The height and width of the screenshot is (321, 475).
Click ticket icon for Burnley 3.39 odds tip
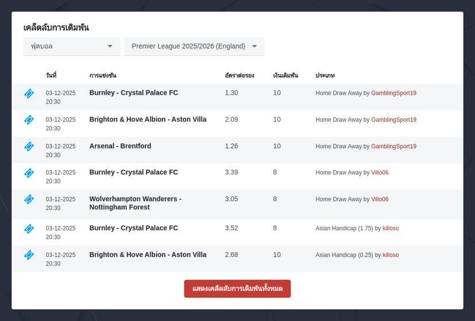click(x=29, y=173)
